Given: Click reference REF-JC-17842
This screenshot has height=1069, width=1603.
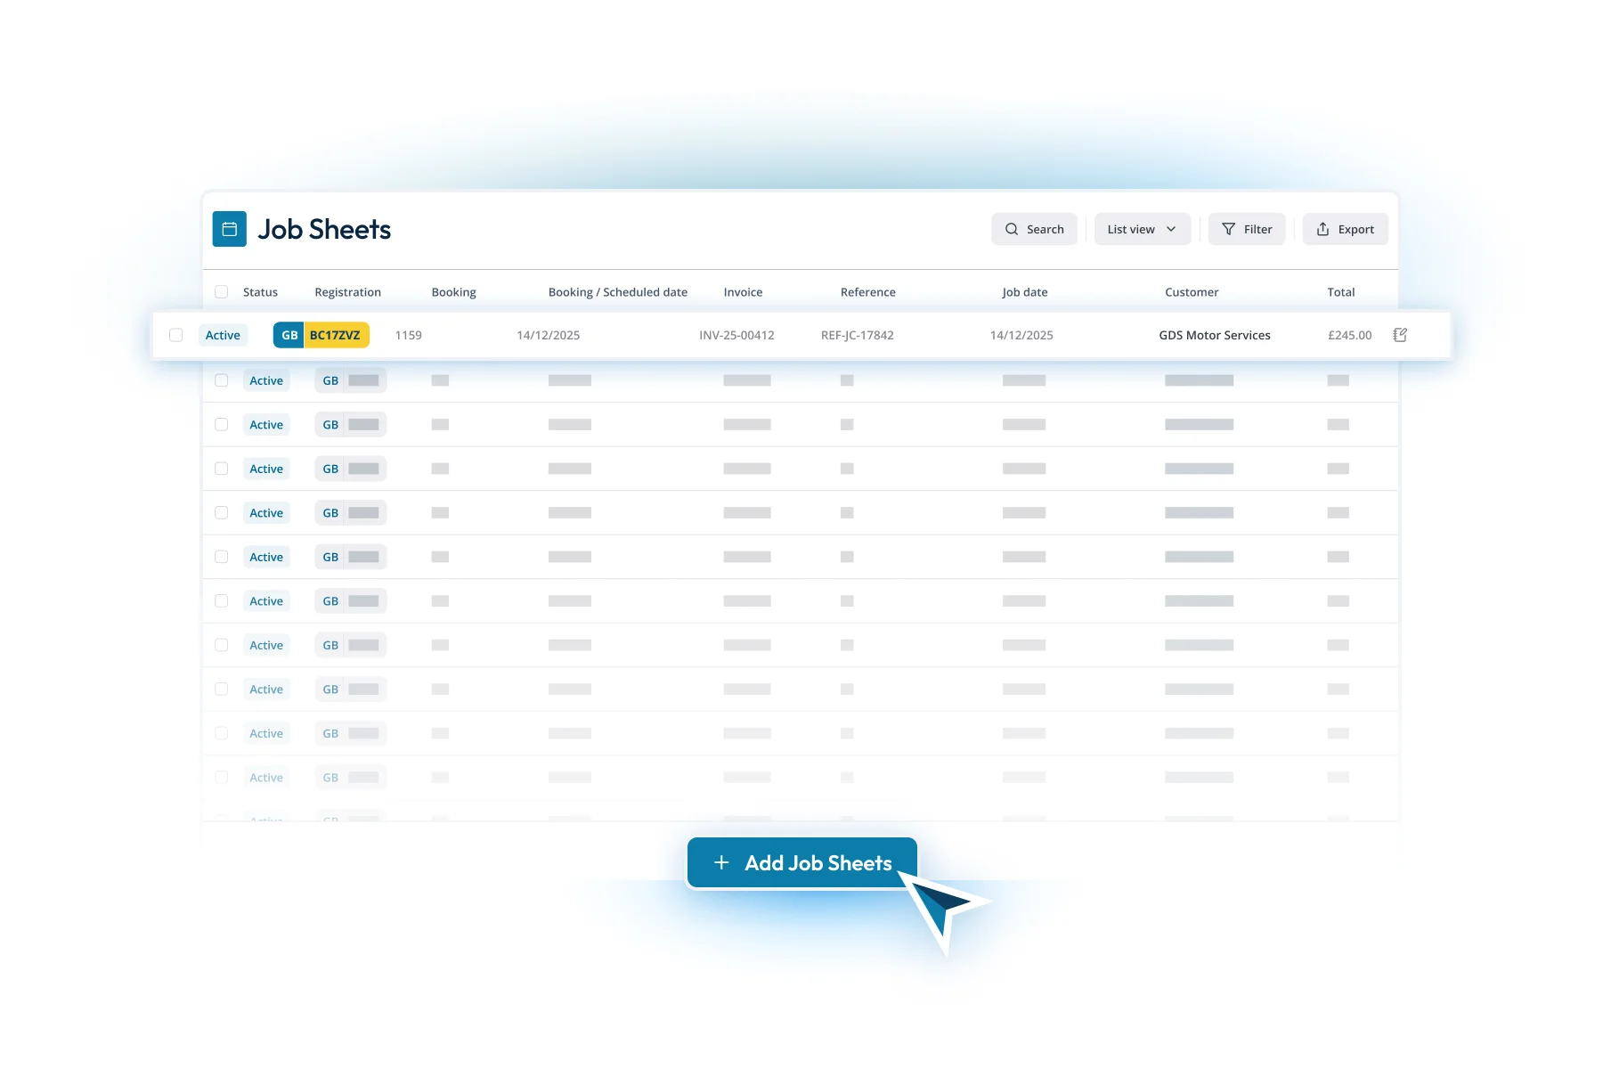Looking at the screenshot, I should point(858,335).
